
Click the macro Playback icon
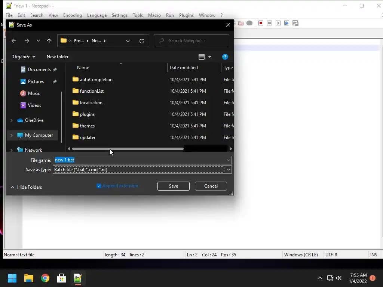click(278, 23)
